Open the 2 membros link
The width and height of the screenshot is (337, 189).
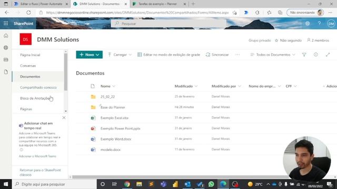(318, 40)
